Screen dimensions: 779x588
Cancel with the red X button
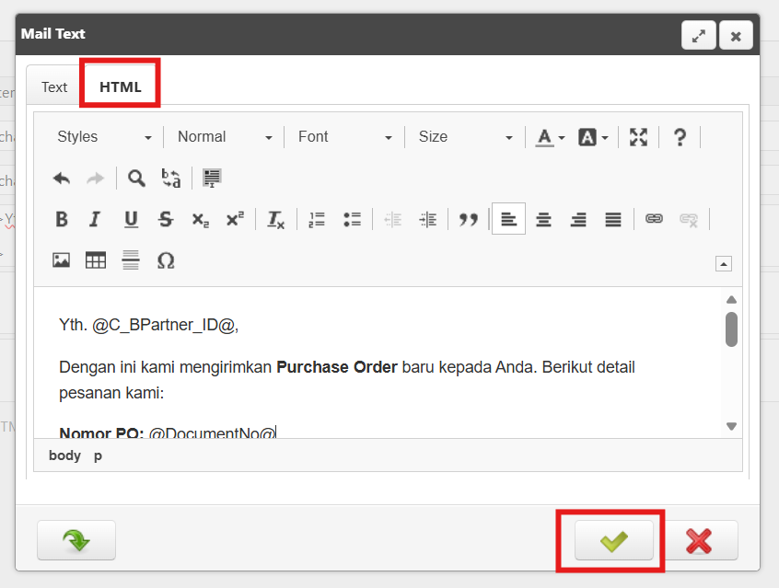coord(699,540)
